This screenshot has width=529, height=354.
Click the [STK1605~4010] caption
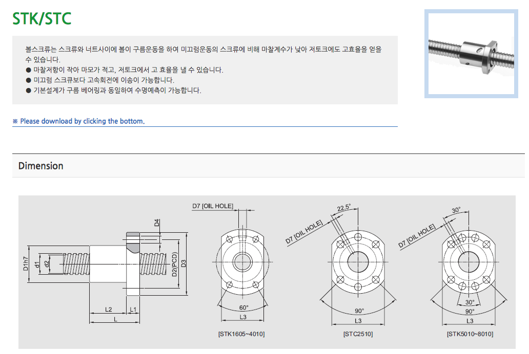pos(241,334)
